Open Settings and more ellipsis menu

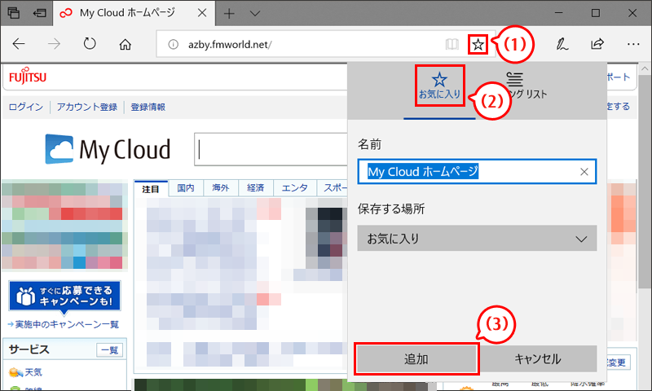633,44
